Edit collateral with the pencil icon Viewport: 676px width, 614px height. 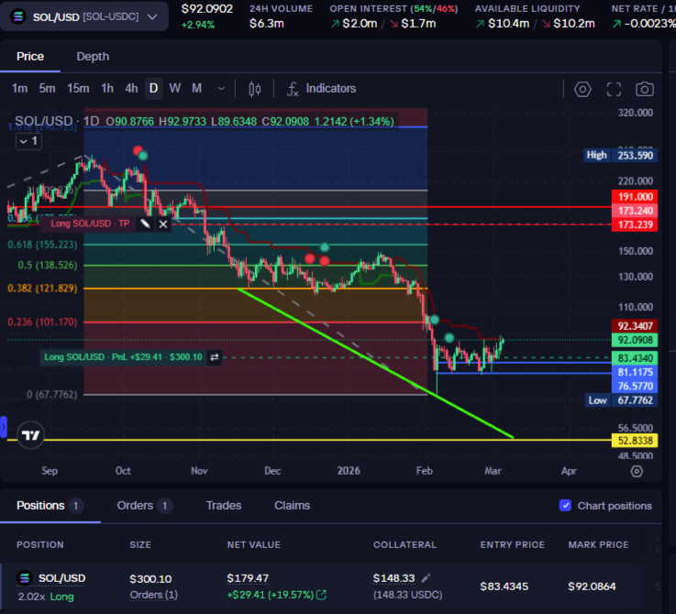coord(426,578)
